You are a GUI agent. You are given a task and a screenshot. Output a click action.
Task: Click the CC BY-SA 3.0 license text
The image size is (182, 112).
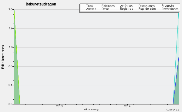[173, 110]
